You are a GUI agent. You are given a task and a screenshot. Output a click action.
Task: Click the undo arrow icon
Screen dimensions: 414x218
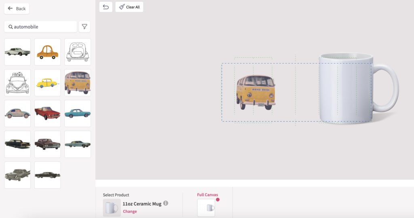[x=106, y=7]
